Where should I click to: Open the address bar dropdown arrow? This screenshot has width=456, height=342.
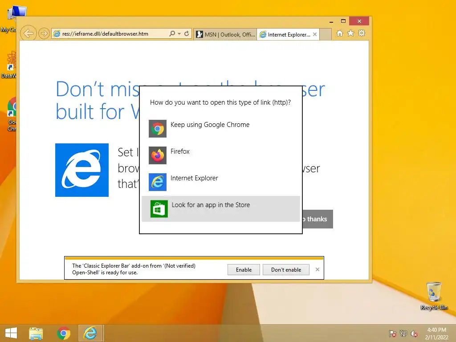[x=179, y=34]
